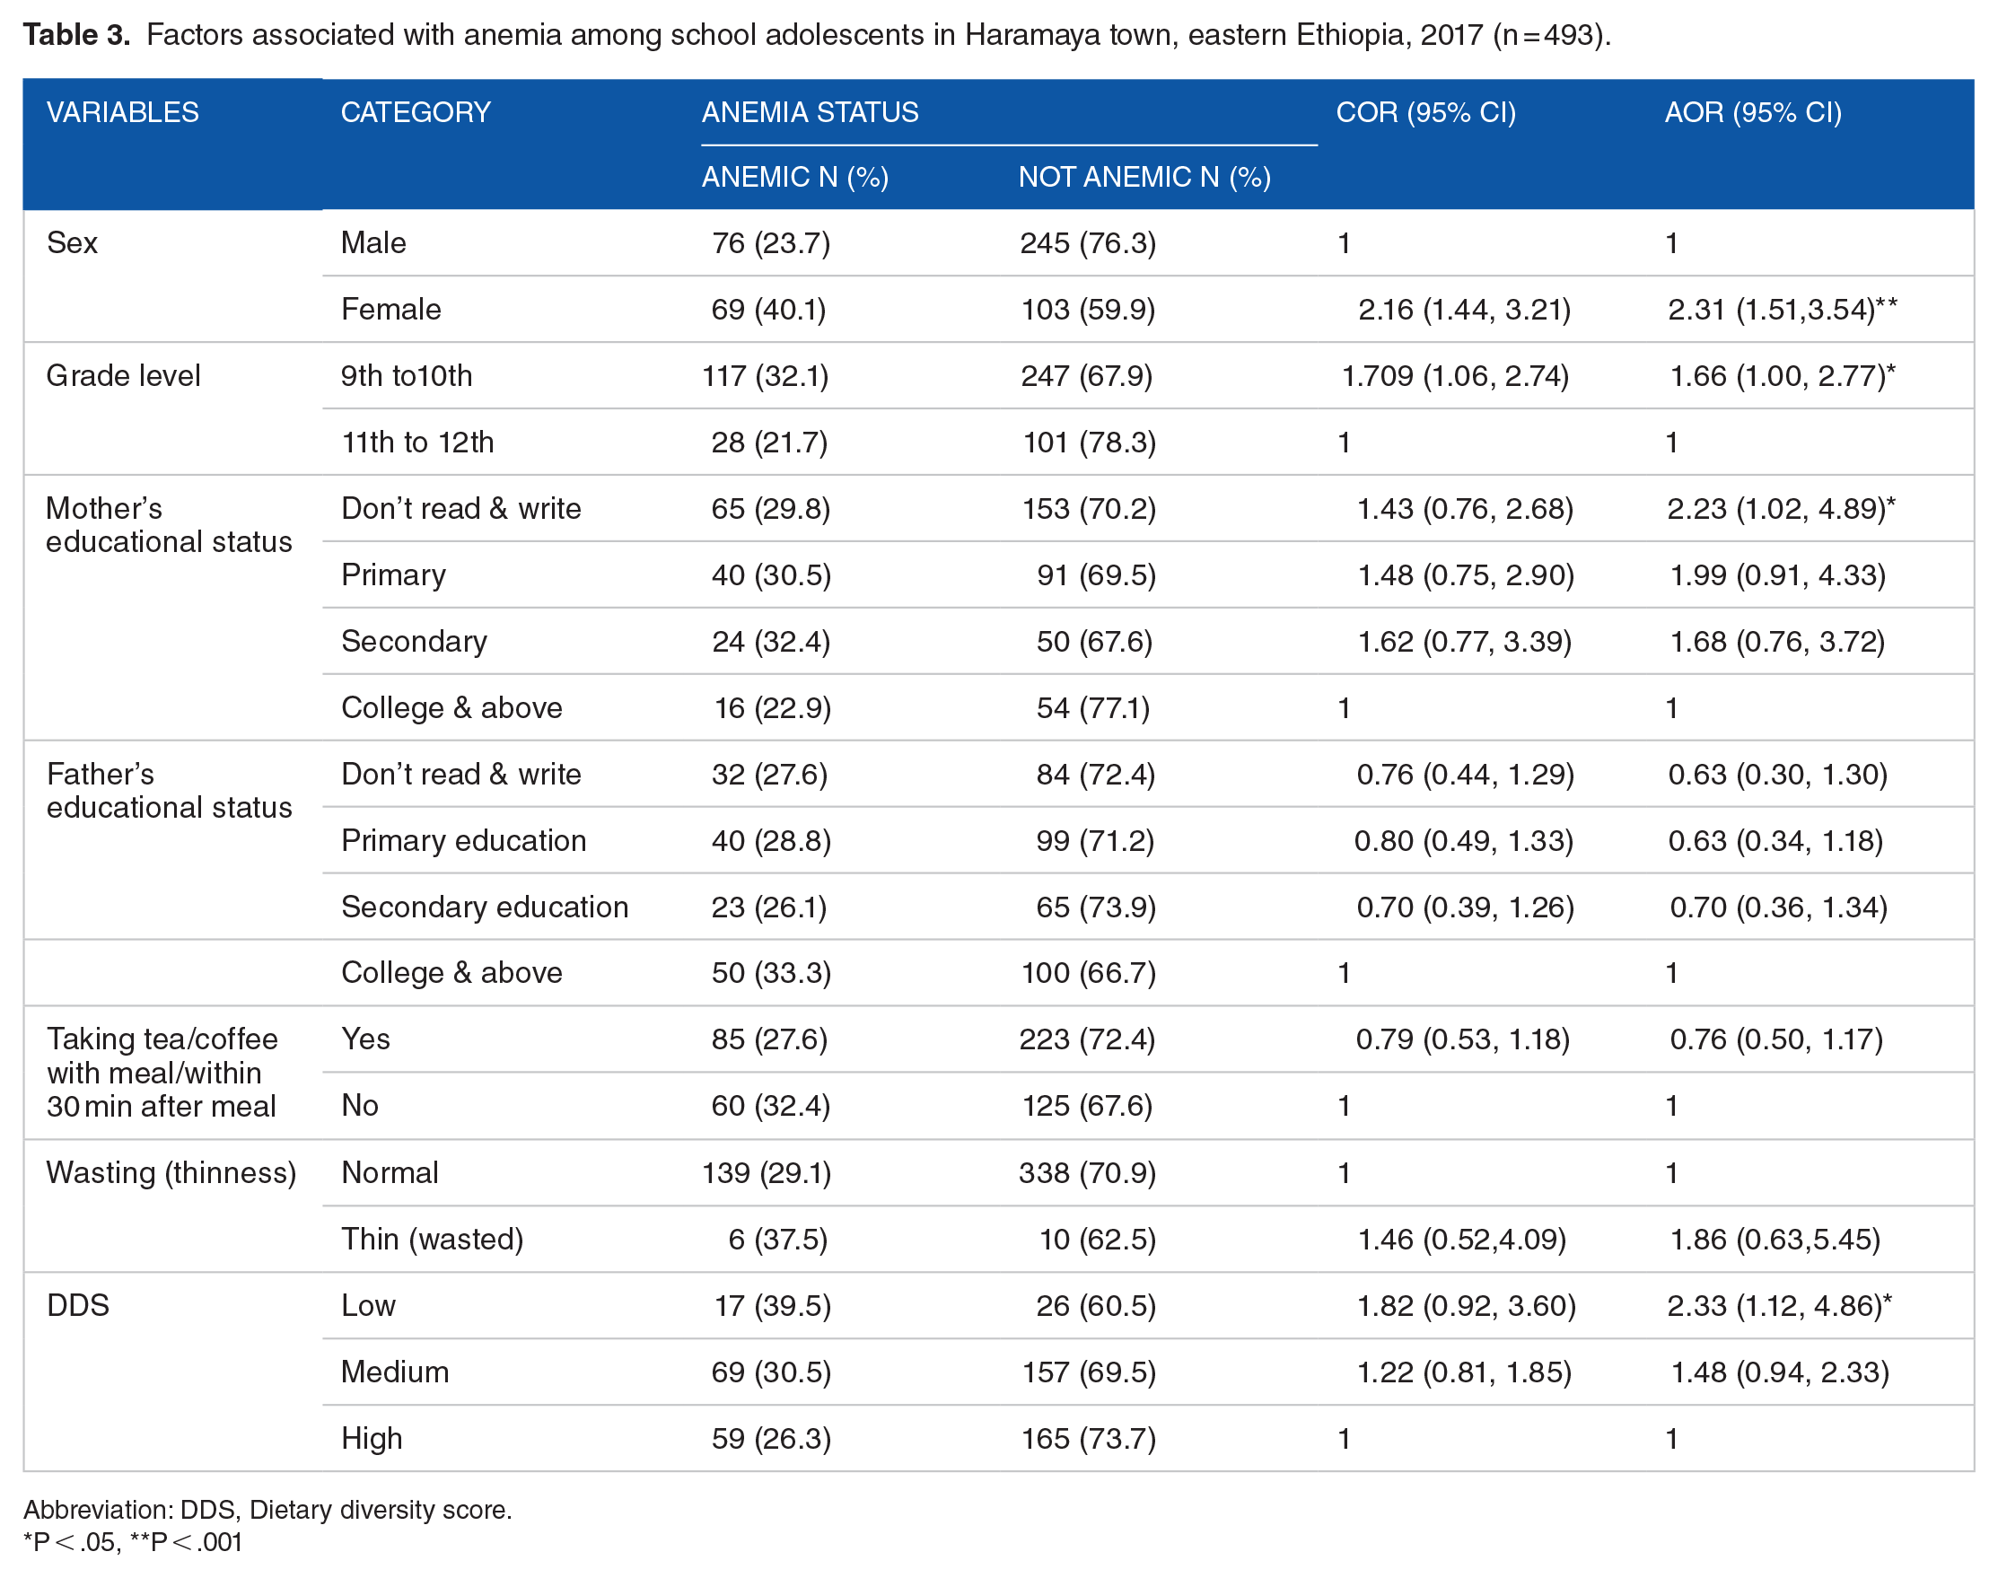Click the Thin (wasted) category cell

coord(433,1239)
